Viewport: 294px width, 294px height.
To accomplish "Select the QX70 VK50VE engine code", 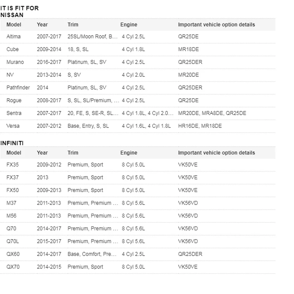I will 188,267.
